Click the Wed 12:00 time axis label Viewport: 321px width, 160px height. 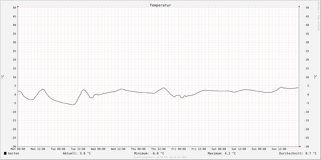pyautogui.click(x=118, y=149)
